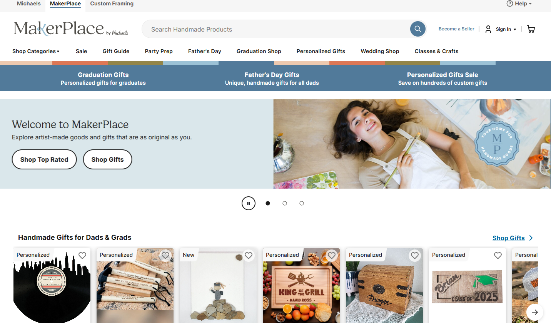Click the user account icon
The width and height of the screenshot is (551, 323).
tap(488, 29)
